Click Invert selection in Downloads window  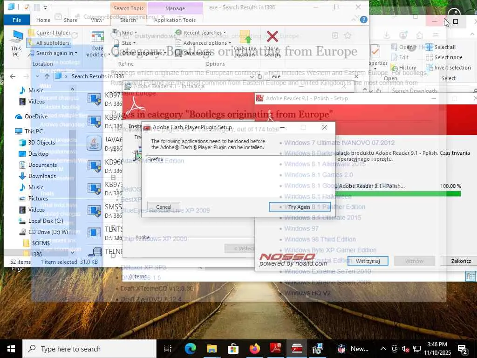[448, 68]
